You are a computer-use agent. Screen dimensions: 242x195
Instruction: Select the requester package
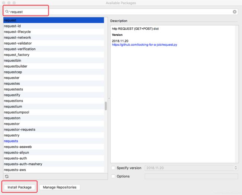[54, 78]
